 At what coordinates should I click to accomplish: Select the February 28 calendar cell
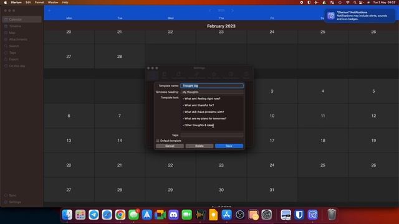coord(120,57)
